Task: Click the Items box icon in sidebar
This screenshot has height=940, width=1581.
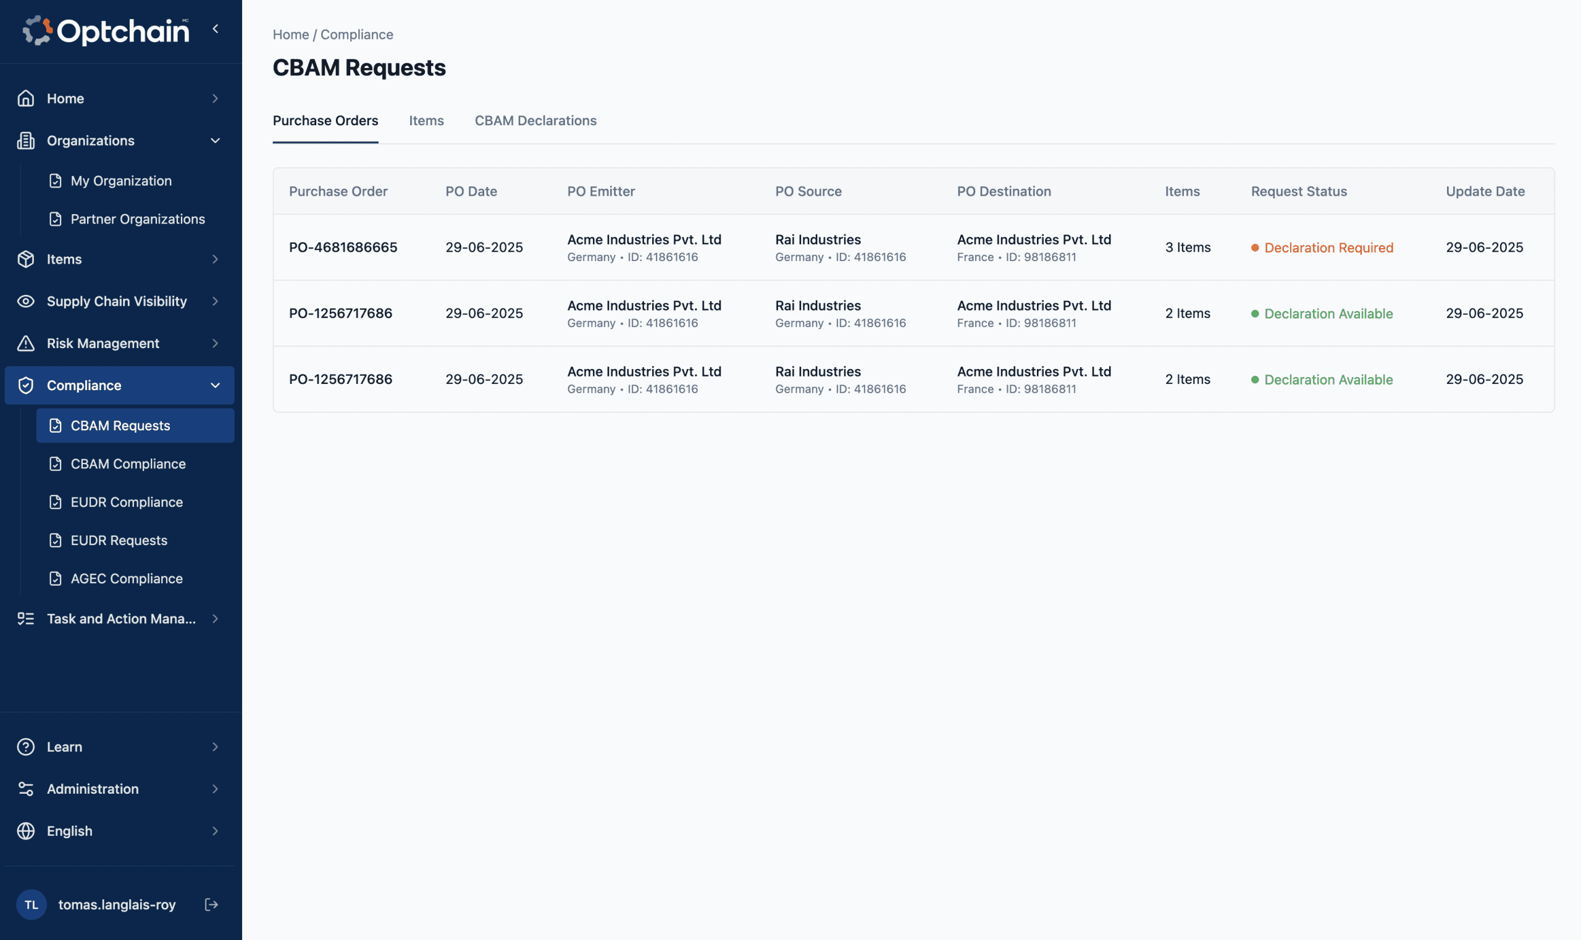Action: click(x=26, y=259)
